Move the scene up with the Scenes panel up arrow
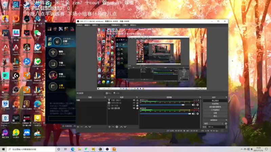 86,127
